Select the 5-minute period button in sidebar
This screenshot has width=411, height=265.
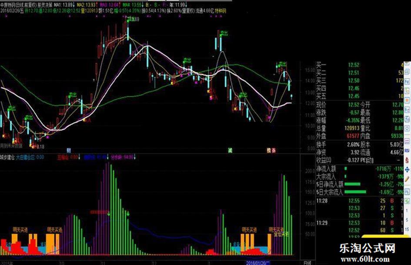click(407, 219)
